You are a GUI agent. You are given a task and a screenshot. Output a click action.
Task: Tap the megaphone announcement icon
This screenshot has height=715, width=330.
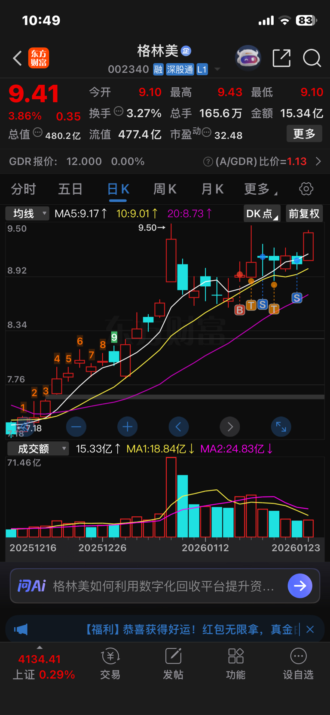pos(21,629)
